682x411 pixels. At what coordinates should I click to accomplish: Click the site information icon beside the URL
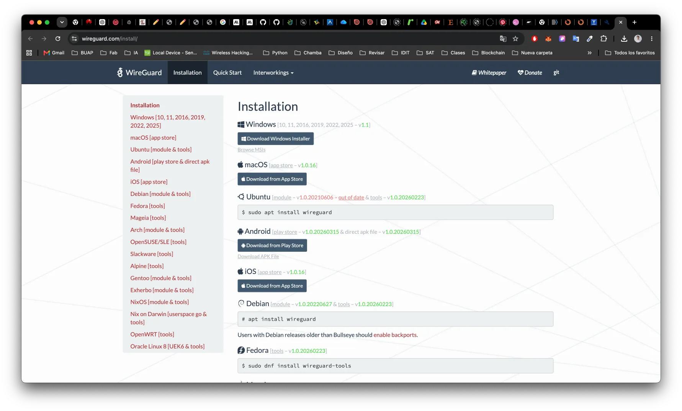75,39
